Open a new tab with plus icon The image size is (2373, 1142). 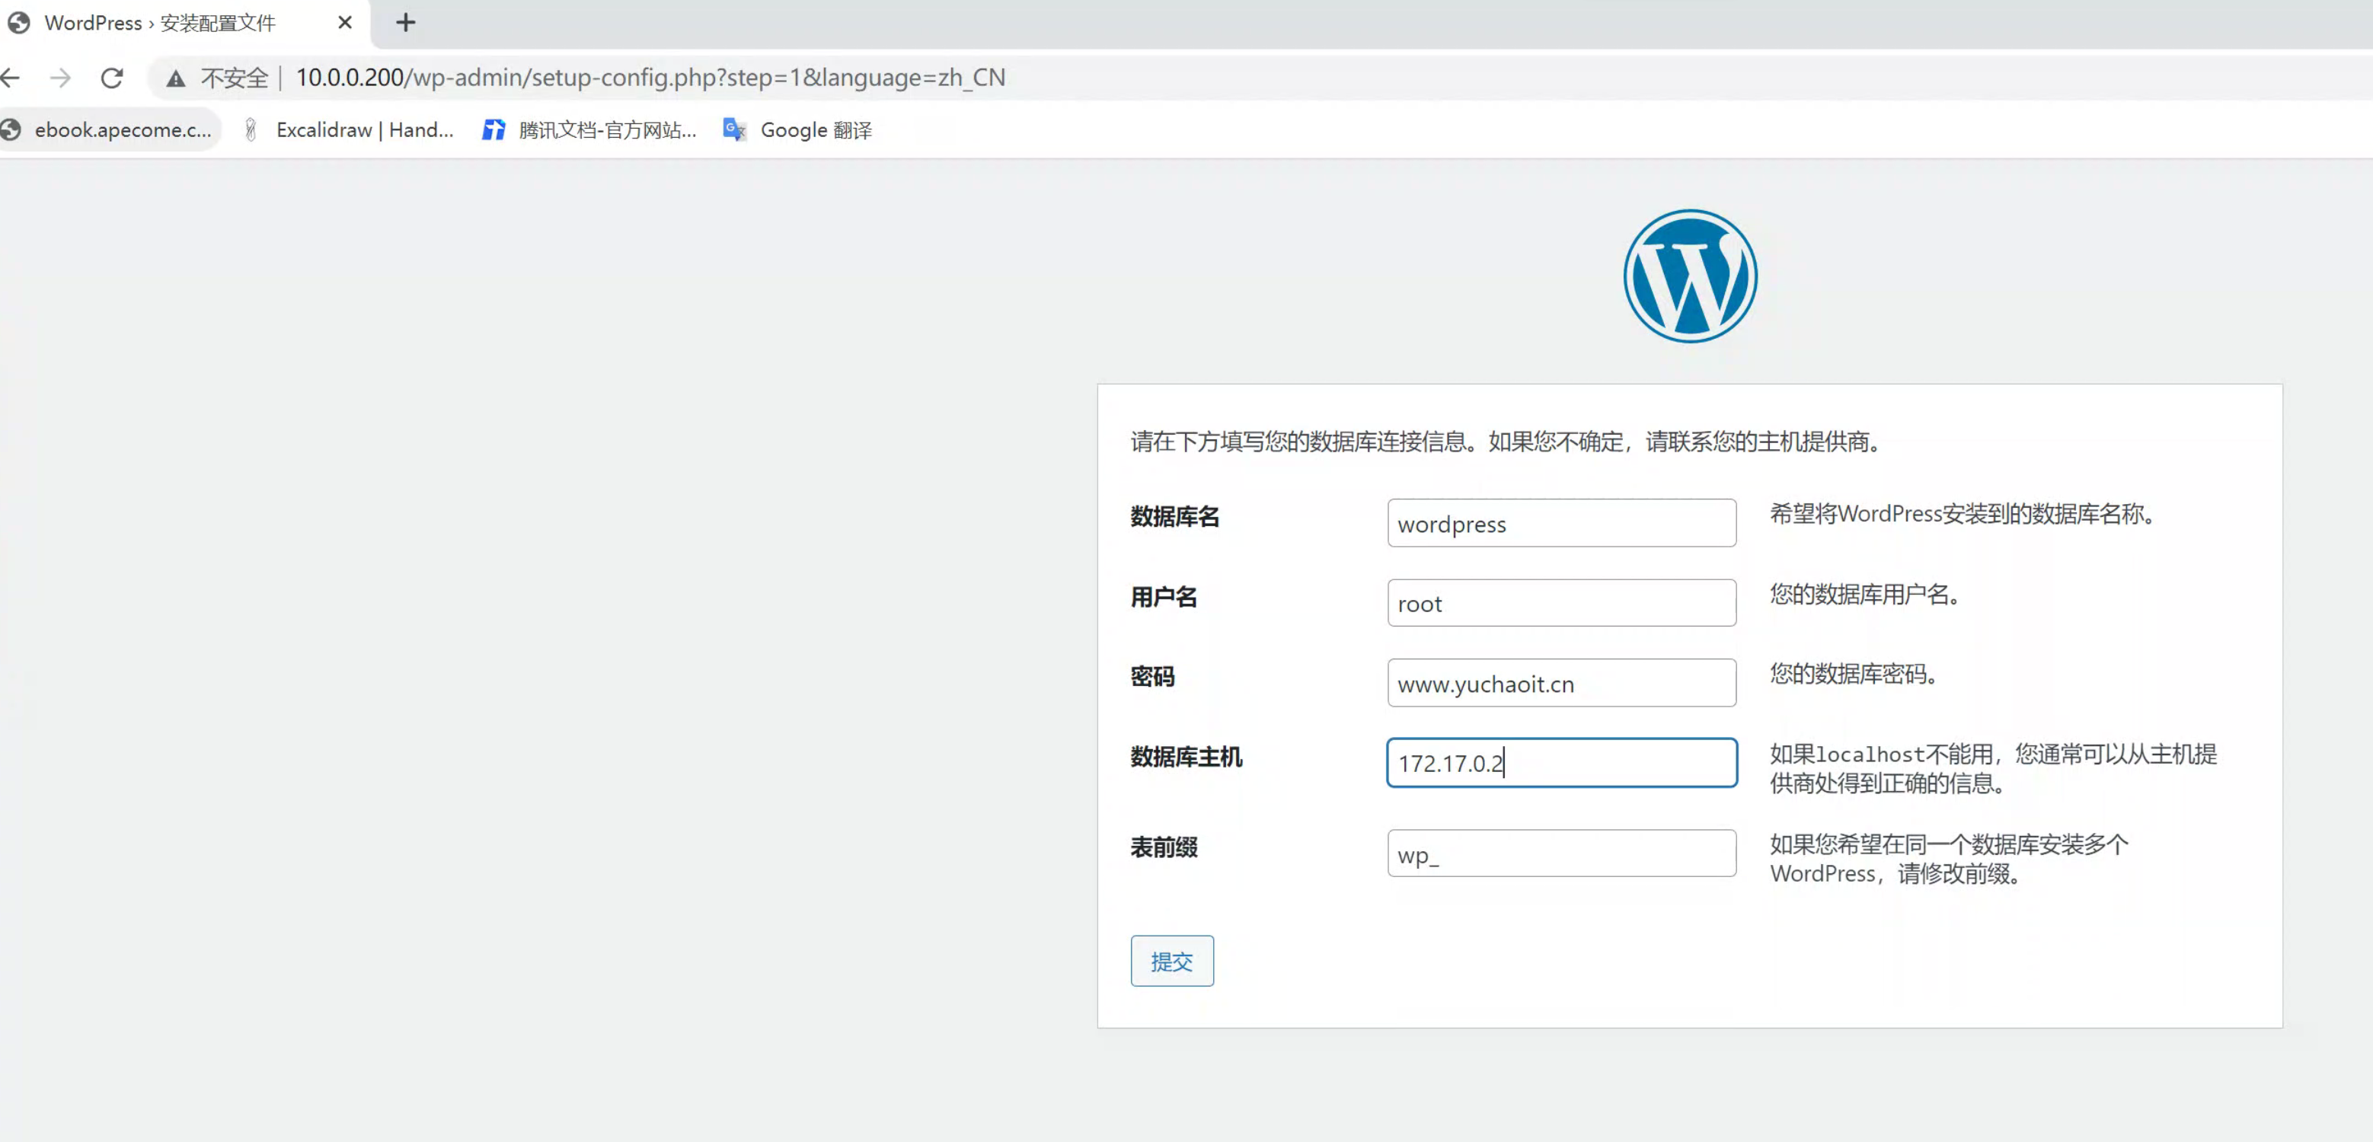405,22
